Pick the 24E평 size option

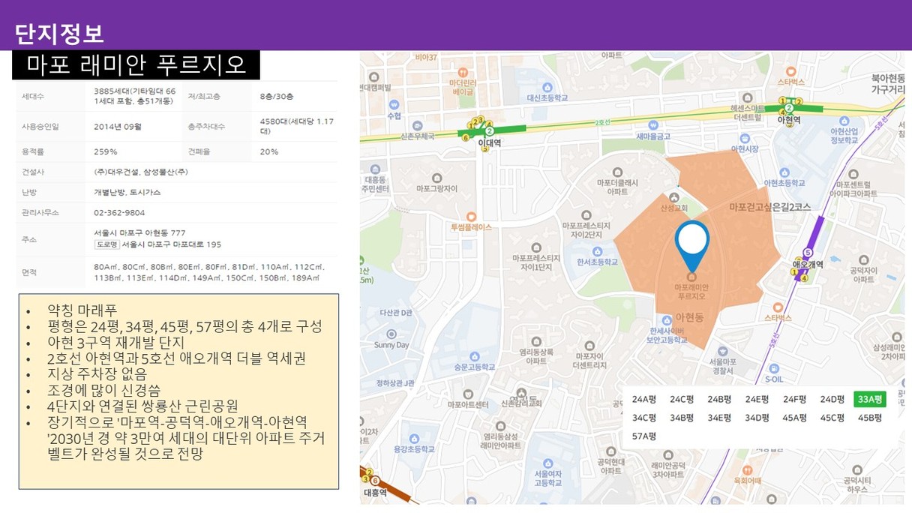click(757, 399)
